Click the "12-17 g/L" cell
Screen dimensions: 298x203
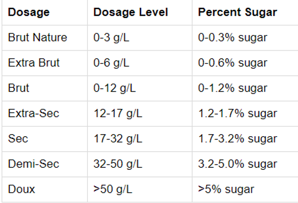pos(118,114)
